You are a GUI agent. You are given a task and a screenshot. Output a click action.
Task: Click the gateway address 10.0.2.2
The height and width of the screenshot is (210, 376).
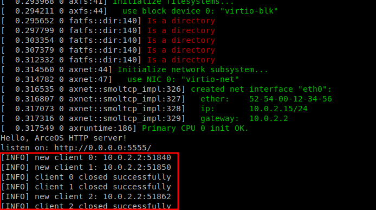coord(269,118)
